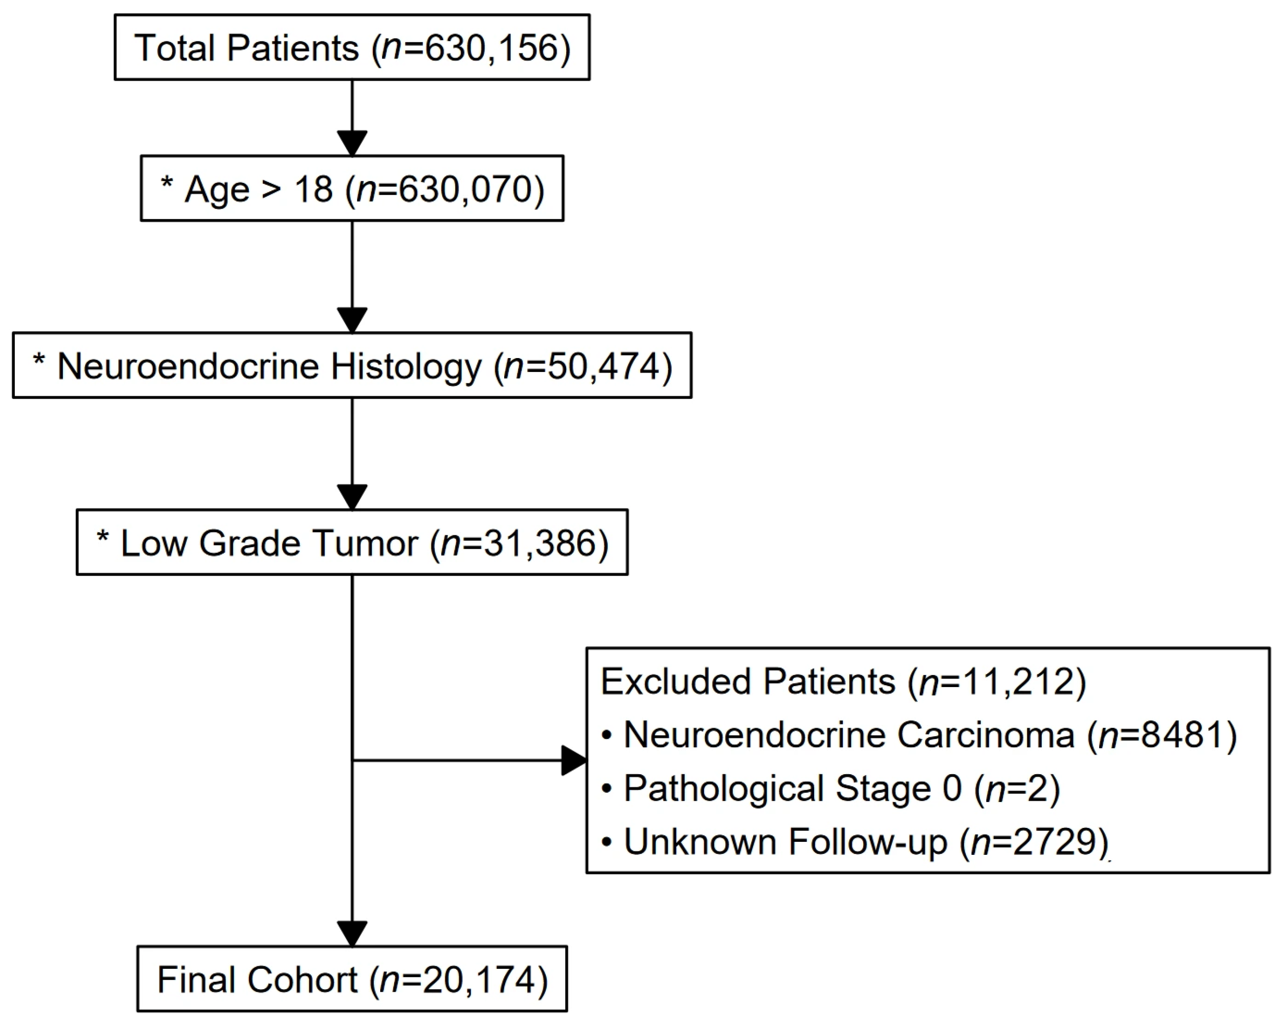
Task: Click arrowhead pointing to Final Cohort box
Action: 352,934
